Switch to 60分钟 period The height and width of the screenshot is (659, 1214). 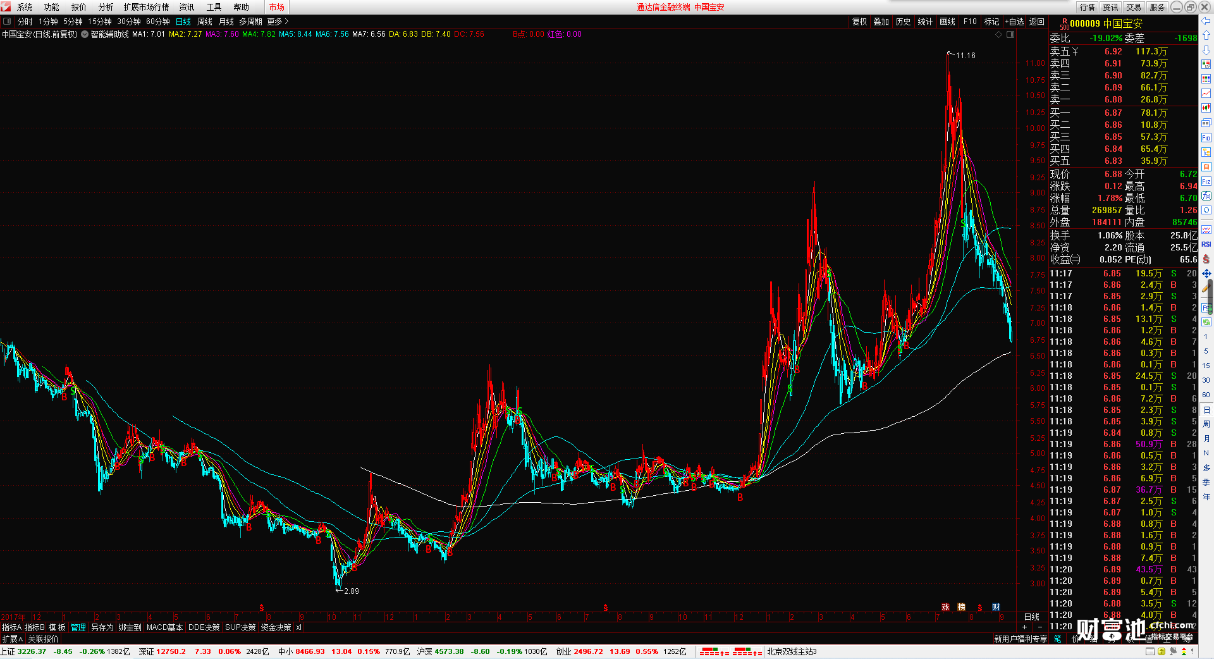[x=158, y=22]
